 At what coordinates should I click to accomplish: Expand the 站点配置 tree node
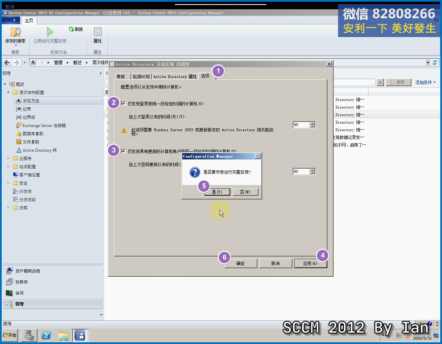tap(8, 167)
